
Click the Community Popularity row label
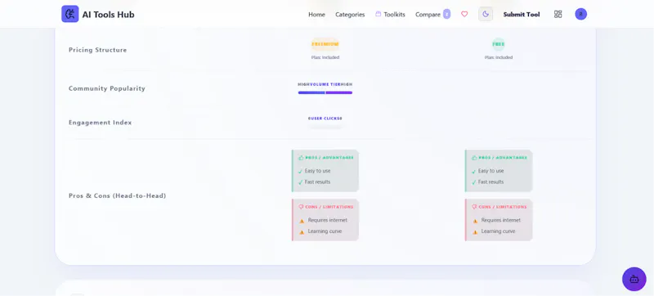pyautogui.click(x=107, y=88)
